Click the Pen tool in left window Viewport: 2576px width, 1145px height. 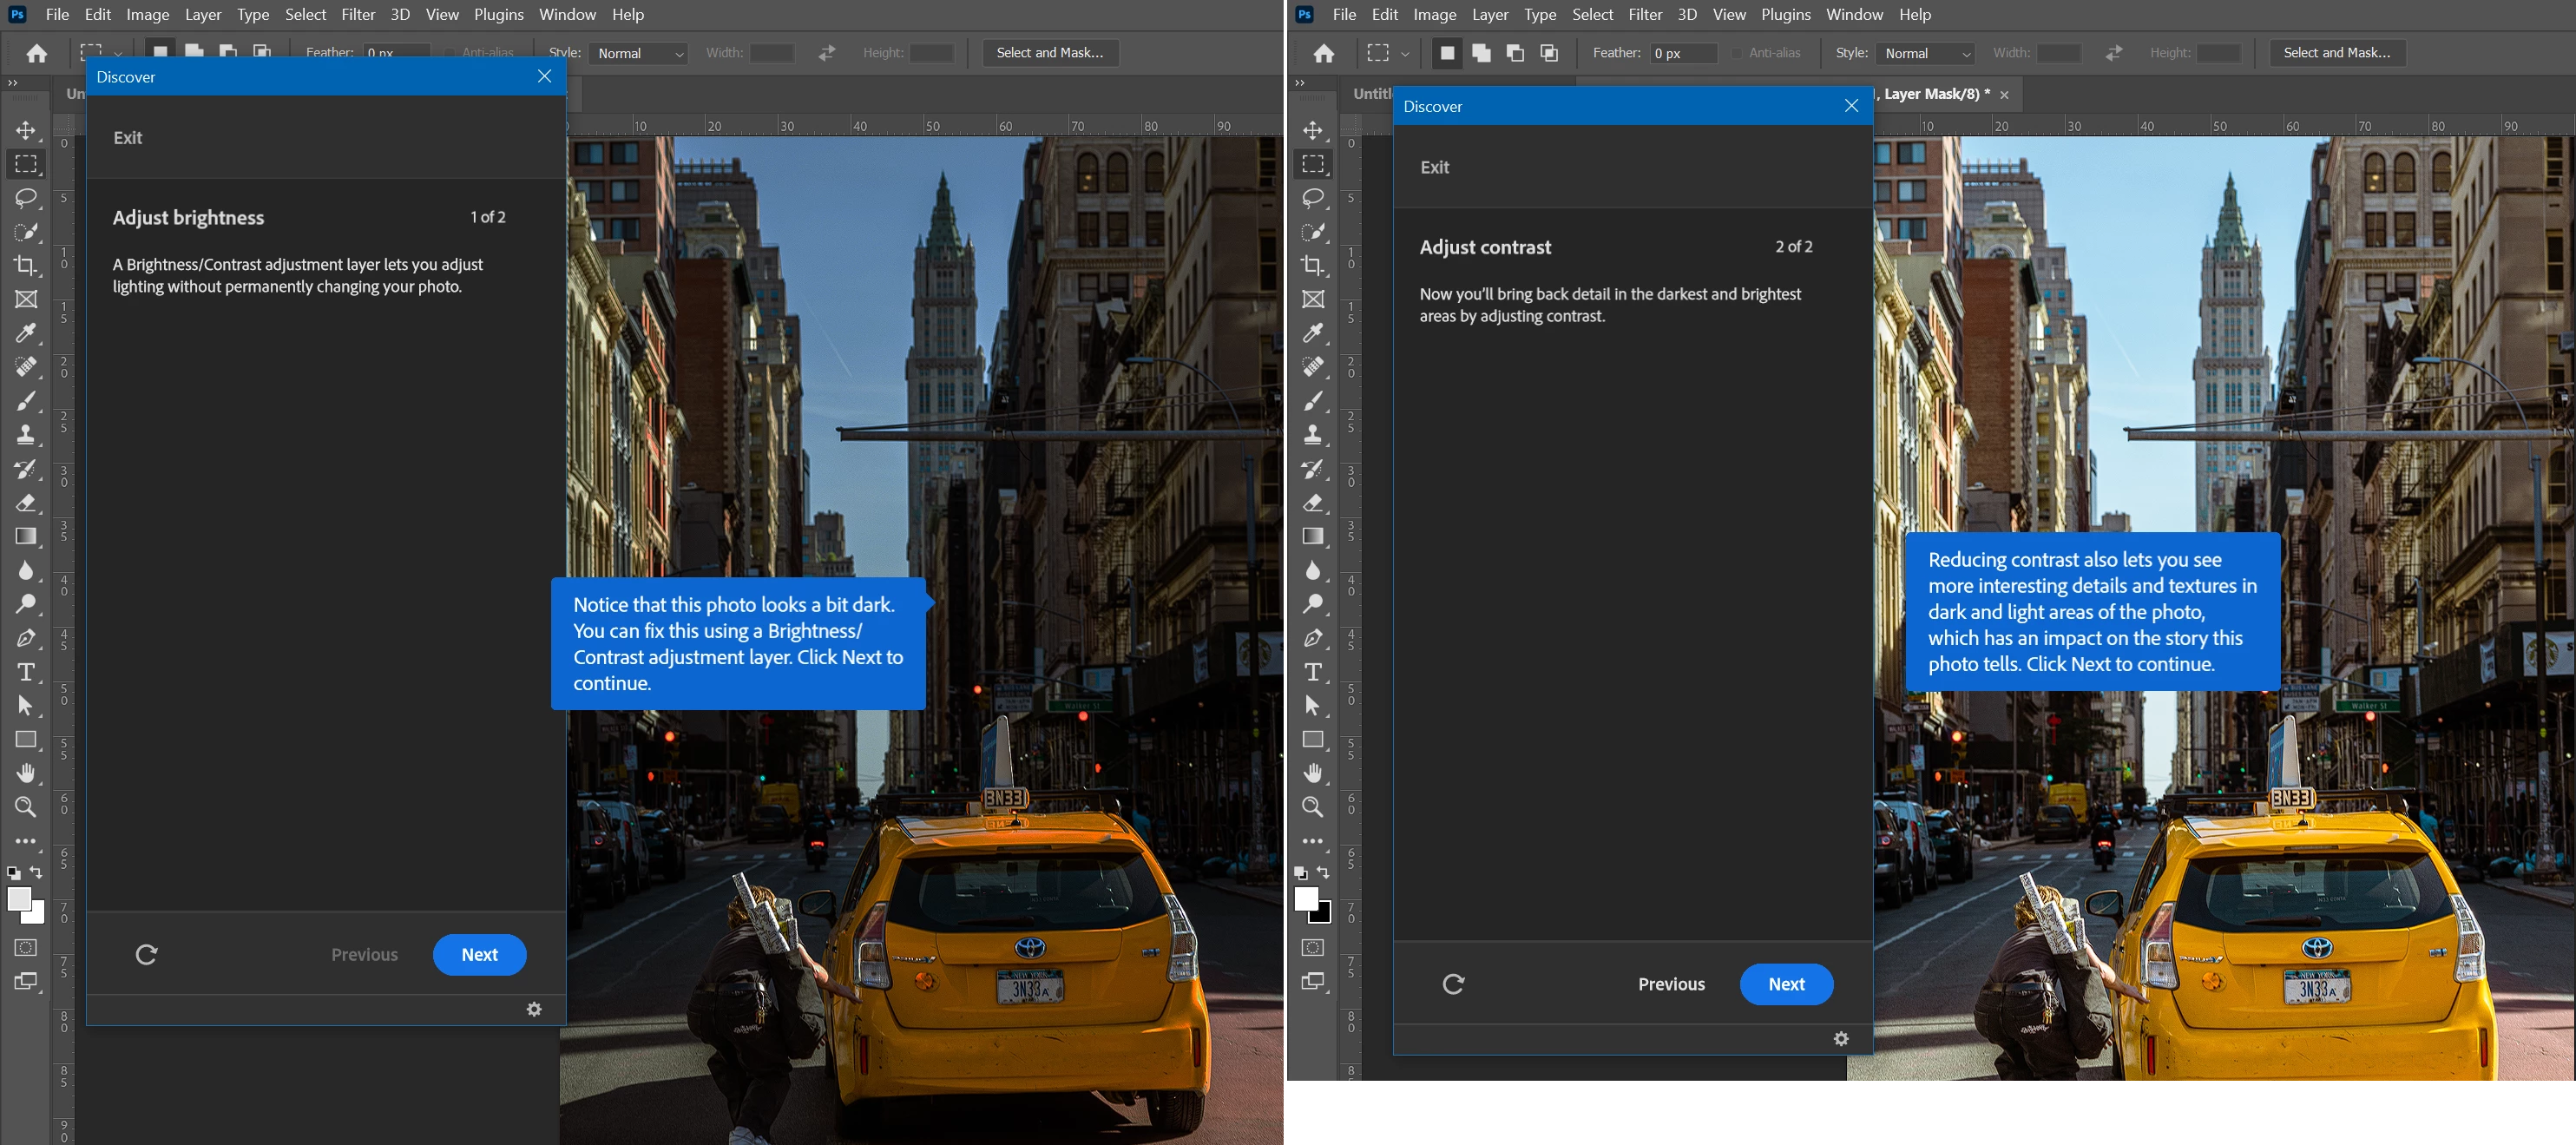click(26, 638)
